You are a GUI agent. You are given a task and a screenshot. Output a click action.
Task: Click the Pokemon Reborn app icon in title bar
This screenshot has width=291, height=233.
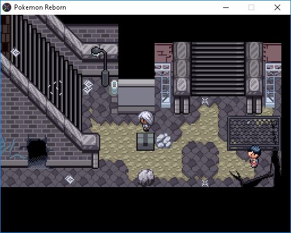pyautogui.click(x=7, y=7)
